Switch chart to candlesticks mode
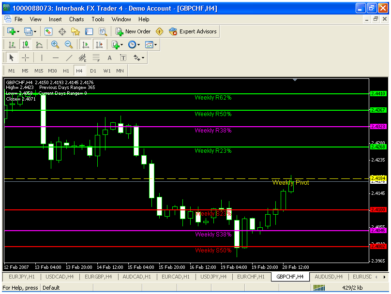Image resolution: width=391 pixels, height=294 pixels. (26, 44)
